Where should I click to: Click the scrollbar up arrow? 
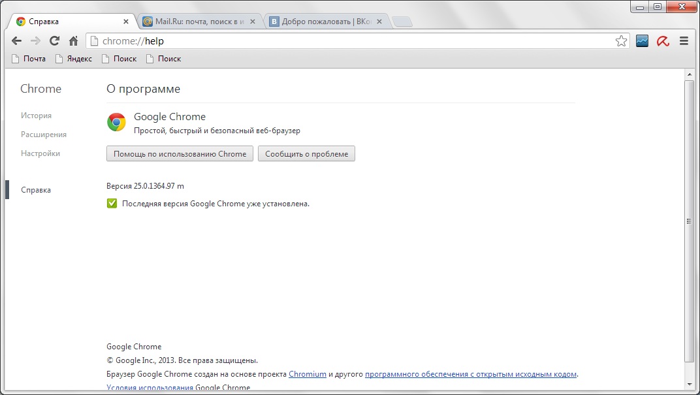point(690,74)
